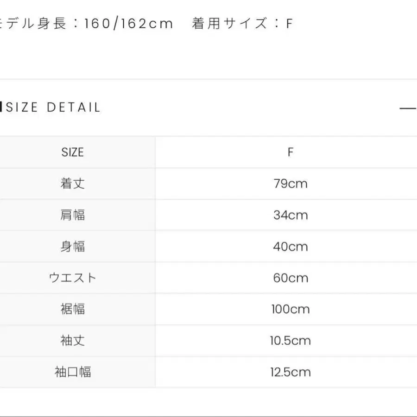Click the 肩幅 row label

73,215
